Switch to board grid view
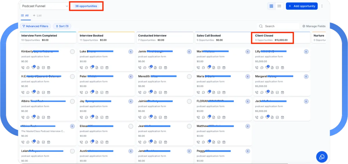The width and height of the screenshot is (348, 164). [271, 6]
